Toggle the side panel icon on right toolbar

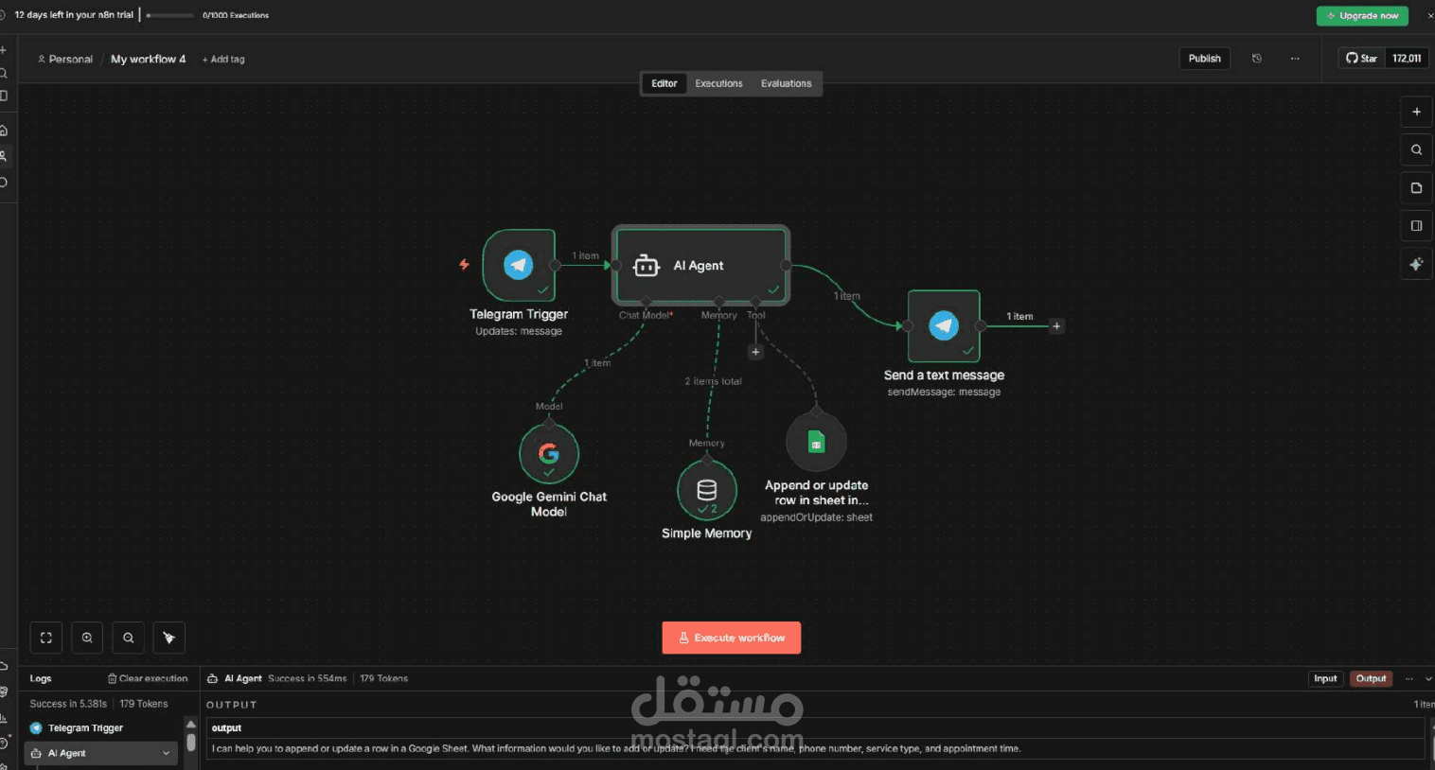coord(1416,225)
